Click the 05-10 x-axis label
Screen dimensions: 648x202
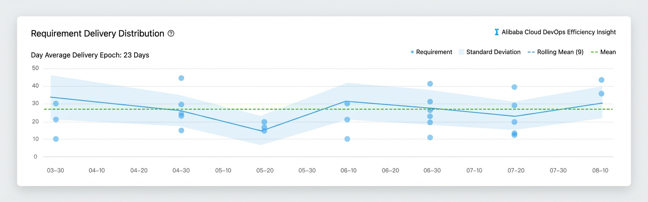coord(223,170)
